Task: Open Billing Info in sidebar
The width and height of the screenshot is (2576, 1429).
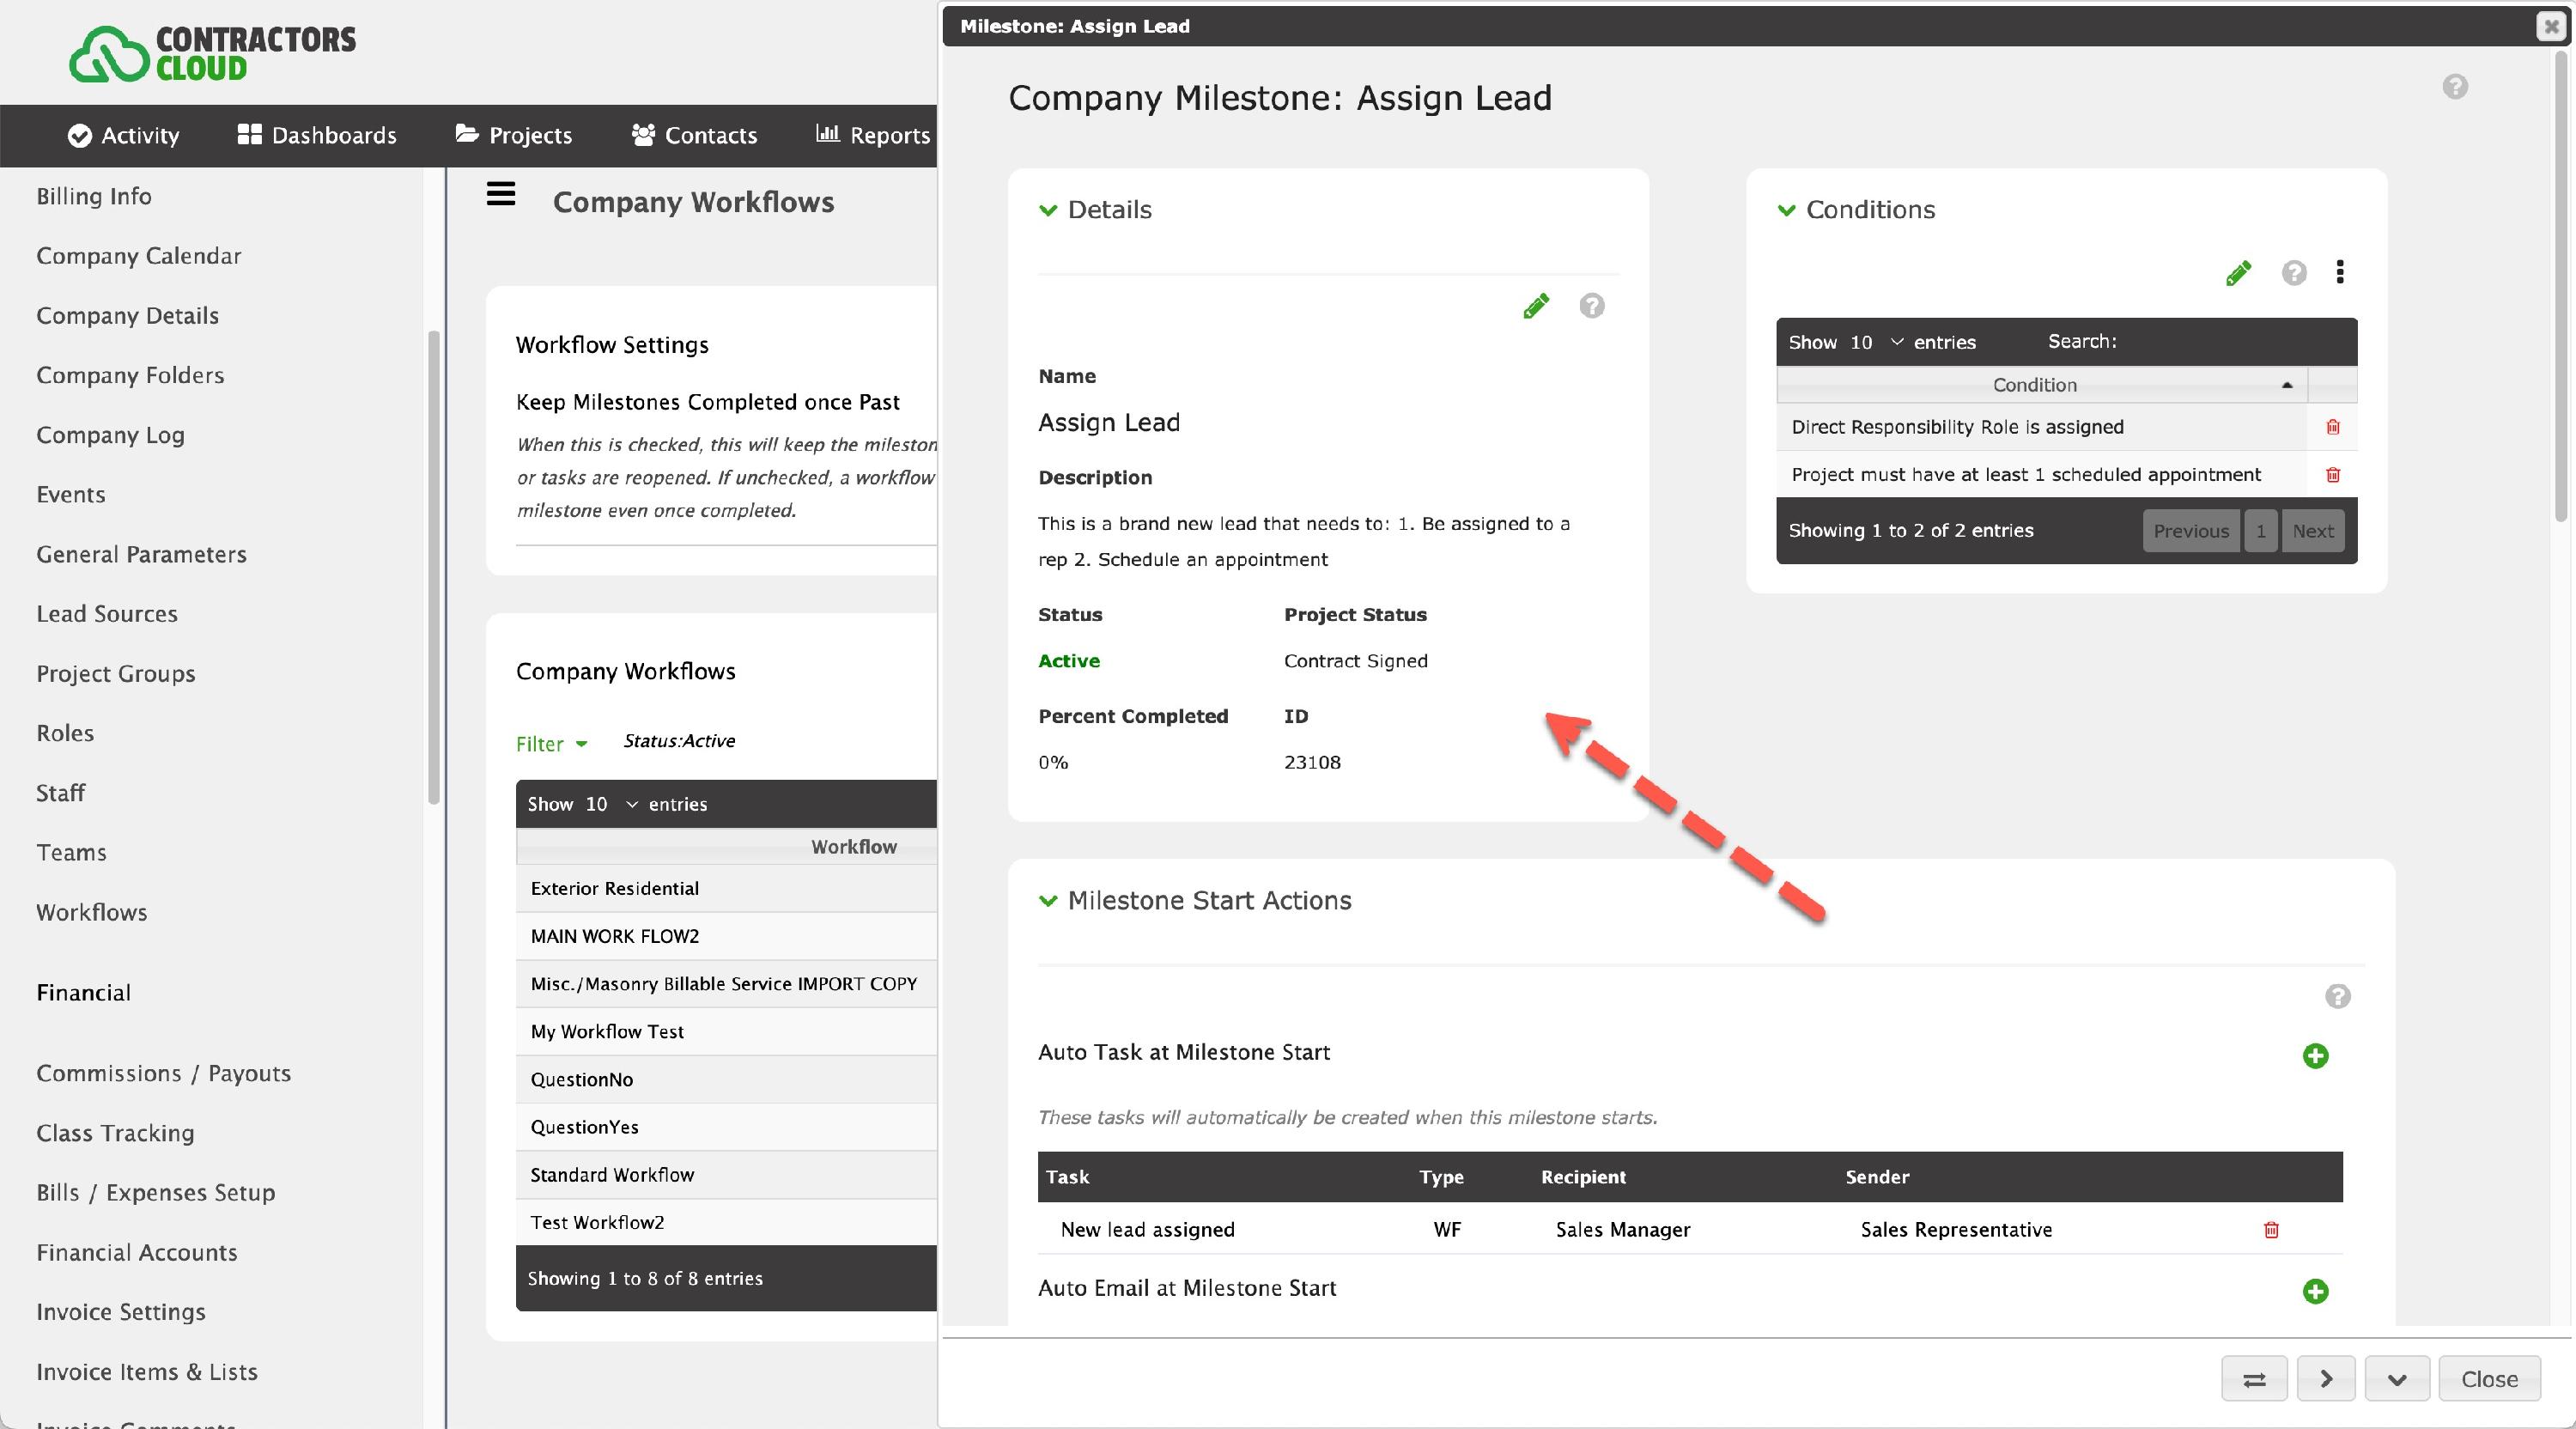Action: pyautogui.click(x=94, y=196)
